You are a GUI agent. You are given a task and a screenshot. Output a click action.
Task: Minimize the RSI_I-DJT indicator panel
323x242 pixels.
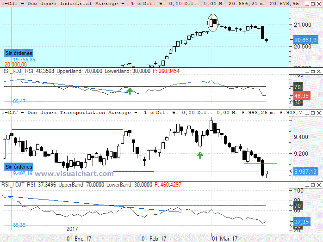tap(307, 185)
